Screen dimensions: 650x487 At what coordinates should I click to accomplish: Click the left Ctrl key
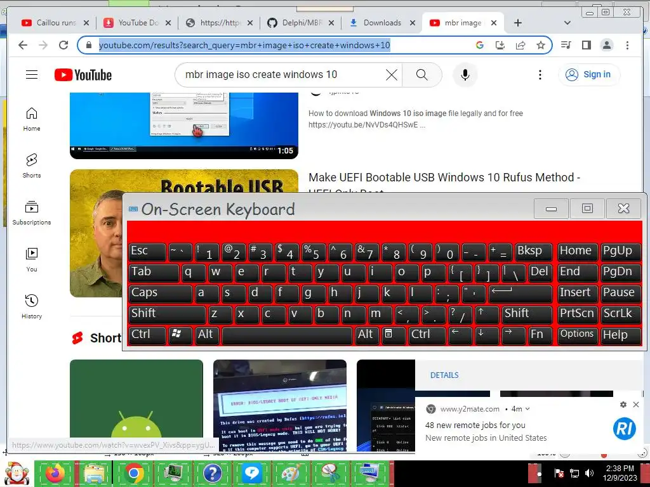click(147, 335)
